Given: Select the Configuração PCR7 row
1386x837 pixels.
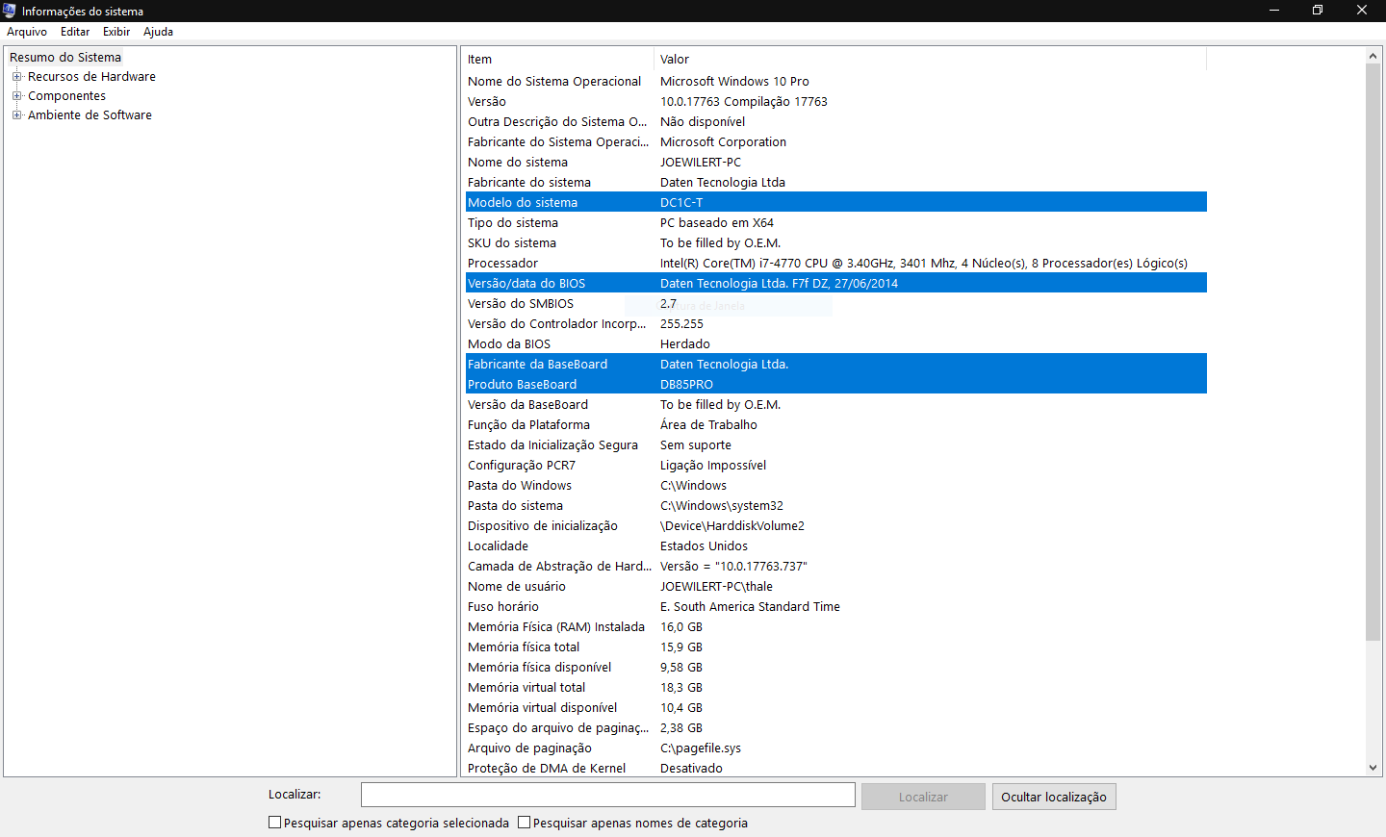Looking at the screenshot, I should pyautogui.click(x=835, y=466).
